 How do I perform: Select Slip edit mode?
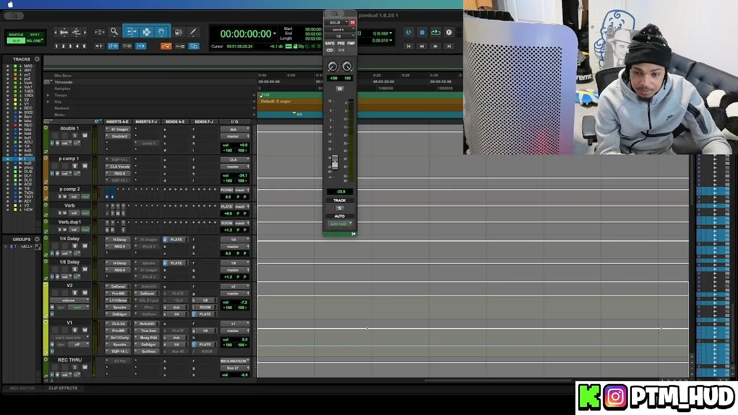tap(16, 41)
